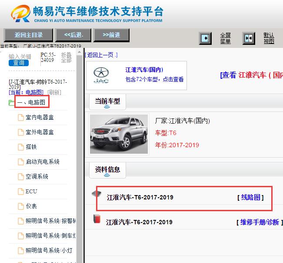Open the 维修手册/诊断 link
283x263 pixels.
click(x=260, y=222)
